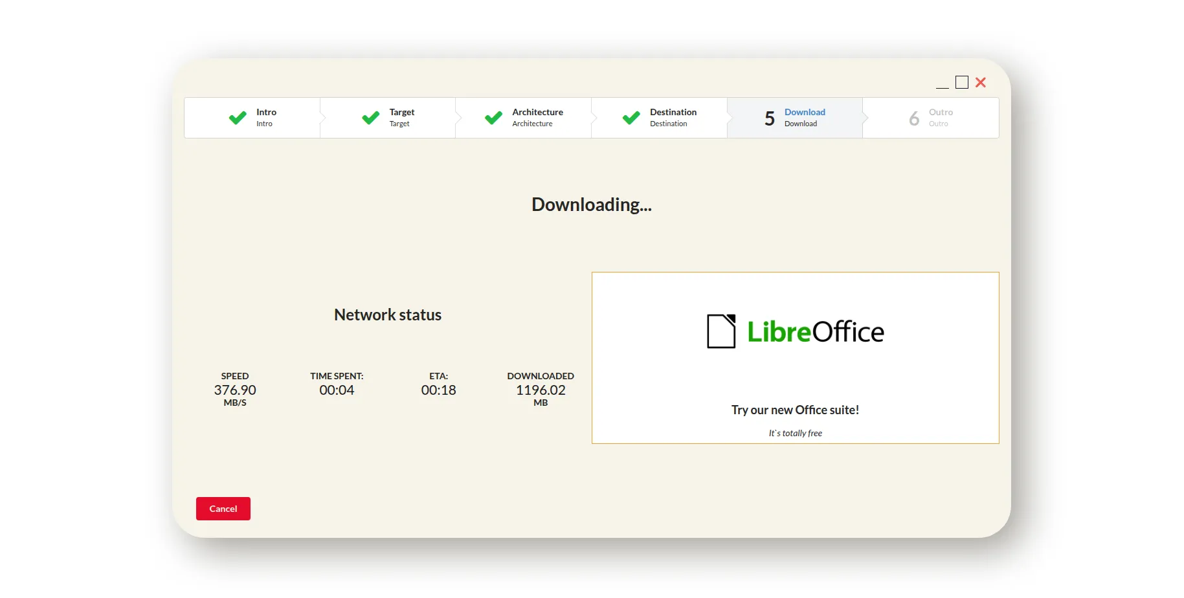Click the Network status heading
The height and width of the screenshot is (598, 1184).
388,315
